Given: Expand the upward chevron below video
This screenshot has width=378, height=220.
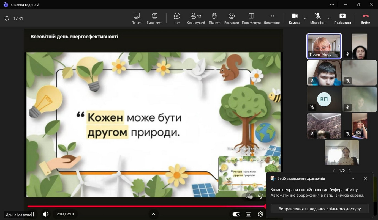Looking at the screenshot, I should 154,214.
